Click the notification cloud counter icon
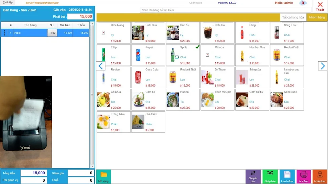 [x=303, y=3]
